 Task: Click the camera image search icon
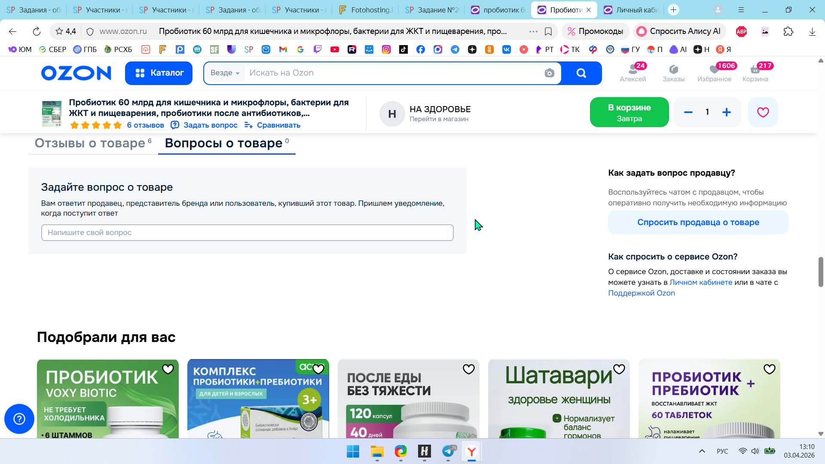pyautogui.click(x=549, y=73)
